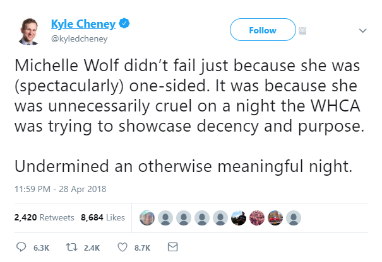Click the blue verified badge
Image resolution: width=382 pixels, height=262 pixels.
(x=124, y=23)
